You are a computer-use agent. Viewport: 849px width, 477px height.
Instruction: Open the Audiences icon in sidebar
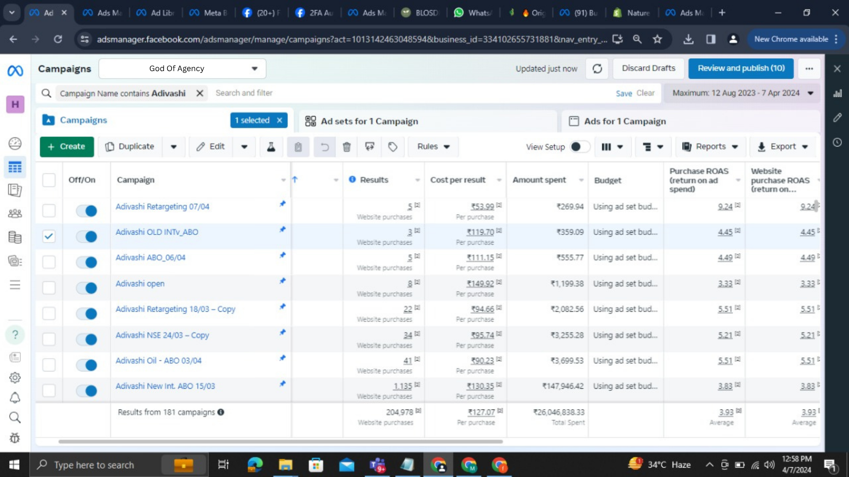[15, 214]
